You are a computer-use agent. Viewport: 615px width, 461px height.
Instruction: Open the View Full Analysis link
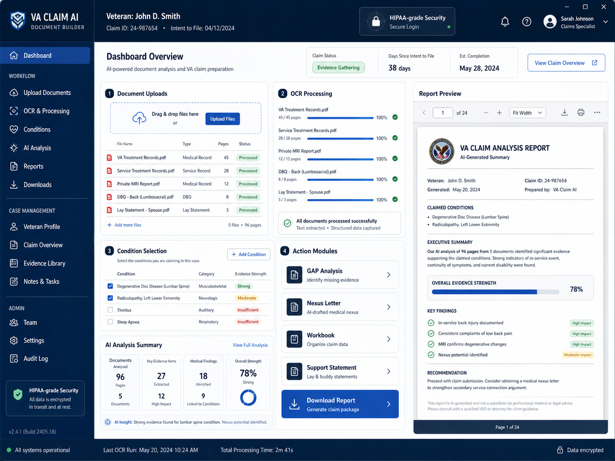pyautogui.click(x=250, y=345)
